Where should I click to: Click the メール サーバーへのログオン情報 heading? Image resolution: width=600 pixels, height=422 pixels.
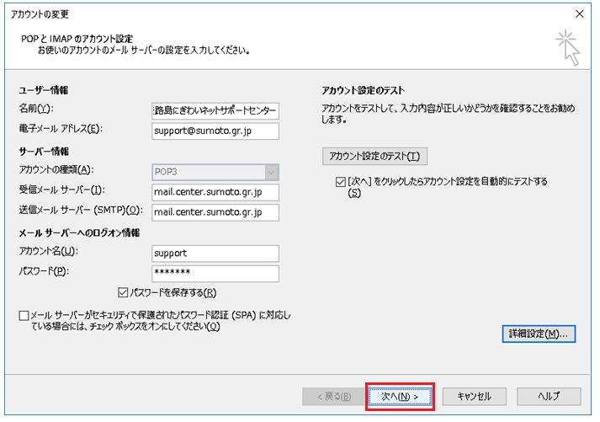coord(79,232)
